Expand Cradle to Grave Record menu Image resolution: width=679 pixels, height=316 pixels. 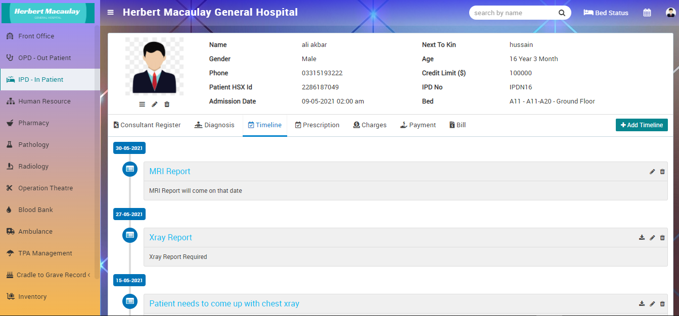tap(50, 275)
